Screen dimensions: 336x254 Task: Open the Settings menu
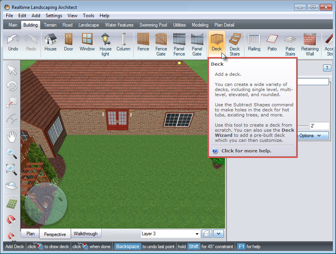coord(54,16)
